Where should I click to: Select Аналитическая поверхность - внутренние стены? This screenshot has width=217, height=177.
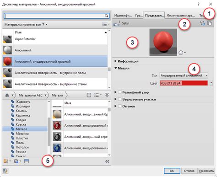tap(55, 84)
